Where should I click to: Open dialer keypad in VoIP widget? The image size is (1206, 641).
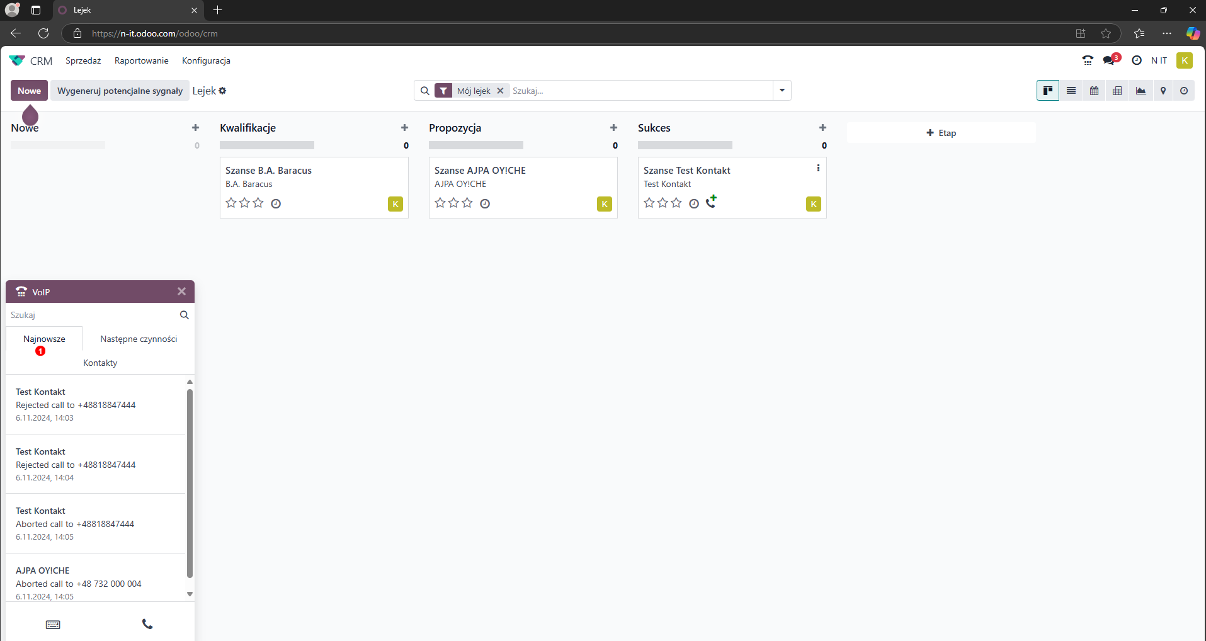click(53, 624)
